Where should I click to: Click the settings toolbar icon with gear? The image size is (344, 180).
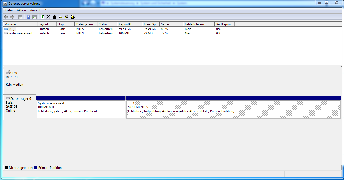click(x=73, y=17)
